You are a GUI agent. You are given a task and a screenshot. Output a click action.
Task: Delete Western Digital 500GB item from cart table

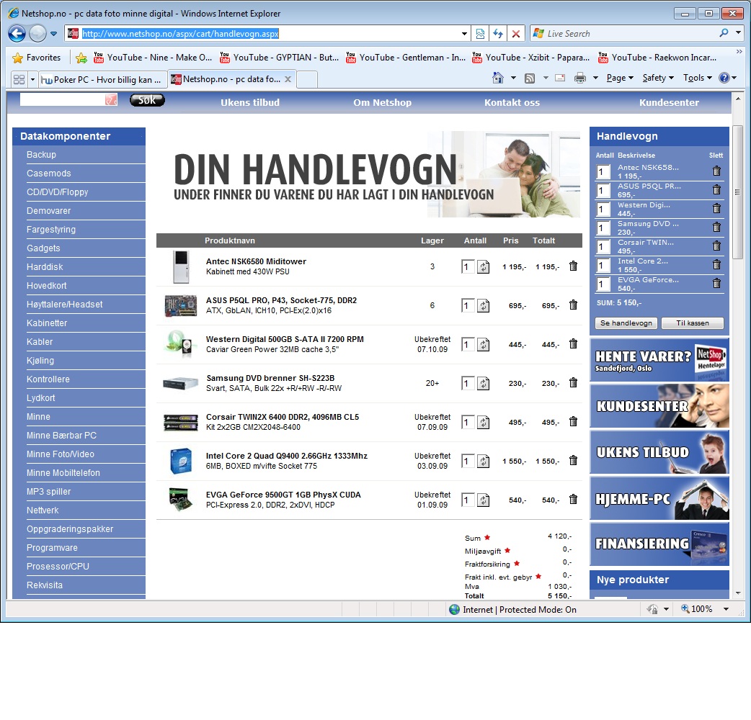click(x=573, y=343)
